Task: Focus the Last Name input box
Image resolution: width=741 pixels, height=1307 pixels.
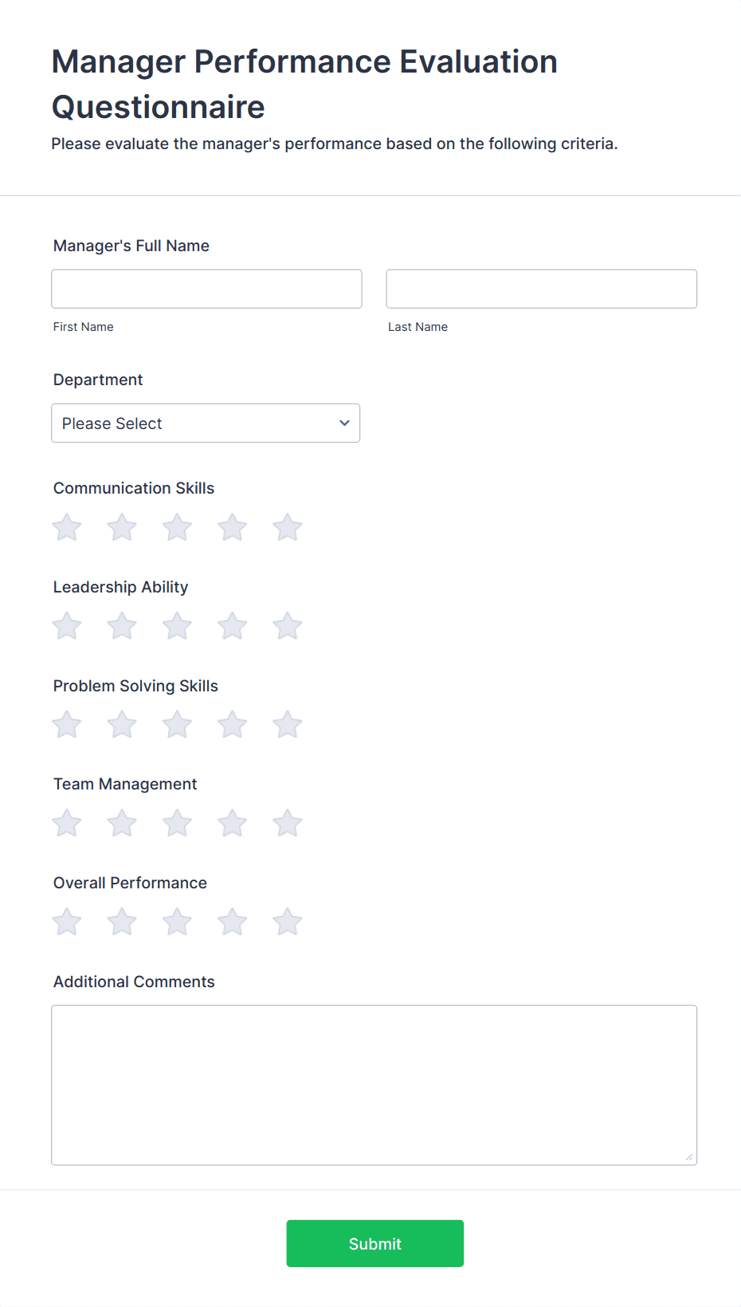Action: [541, 289]
